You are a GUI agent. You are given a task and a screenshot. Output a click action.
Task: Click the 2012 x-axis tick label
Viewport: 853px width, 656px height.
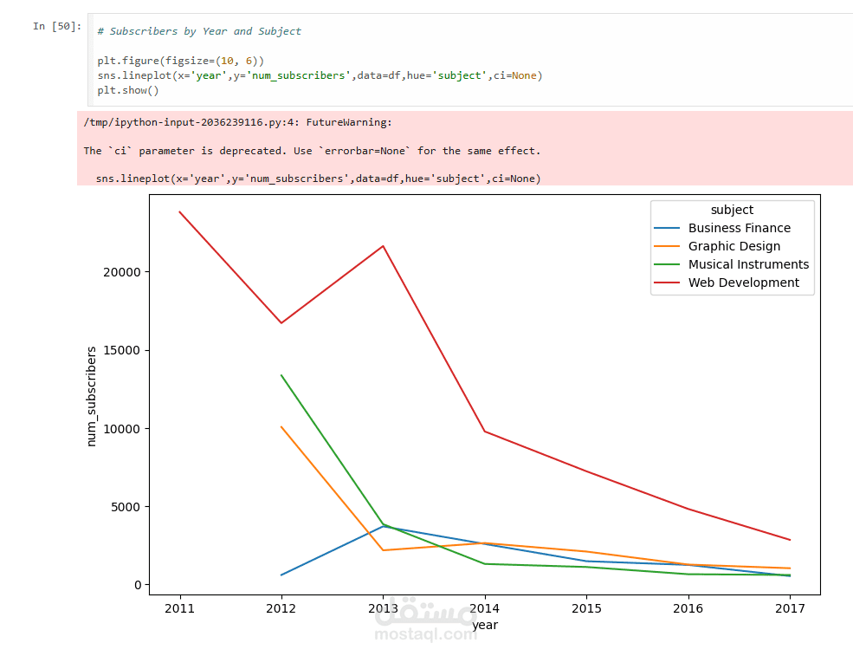(281, 608)
